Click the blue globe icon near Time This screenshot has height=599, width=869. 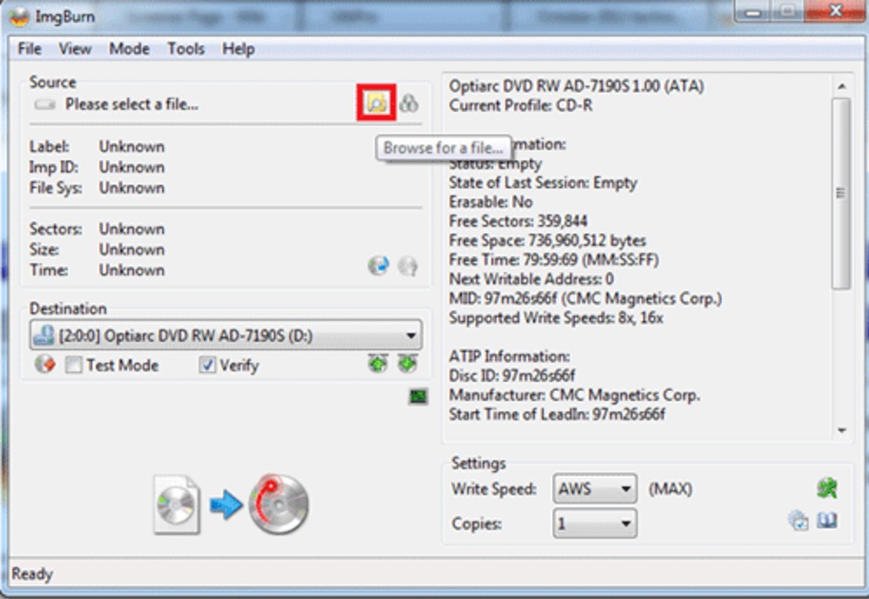pos(378,266)
